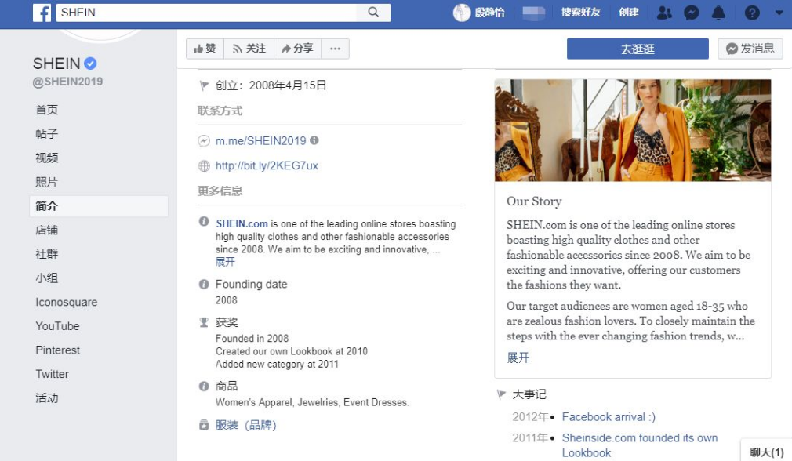Send a message with 发消息 button
Image resolution: width=792 pixels, height=461 pixels.
(750, 49)
